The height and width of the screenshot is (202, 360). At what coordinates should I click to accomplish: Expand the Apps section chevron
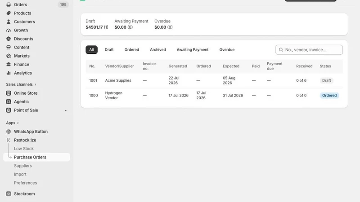click(18, 123)
